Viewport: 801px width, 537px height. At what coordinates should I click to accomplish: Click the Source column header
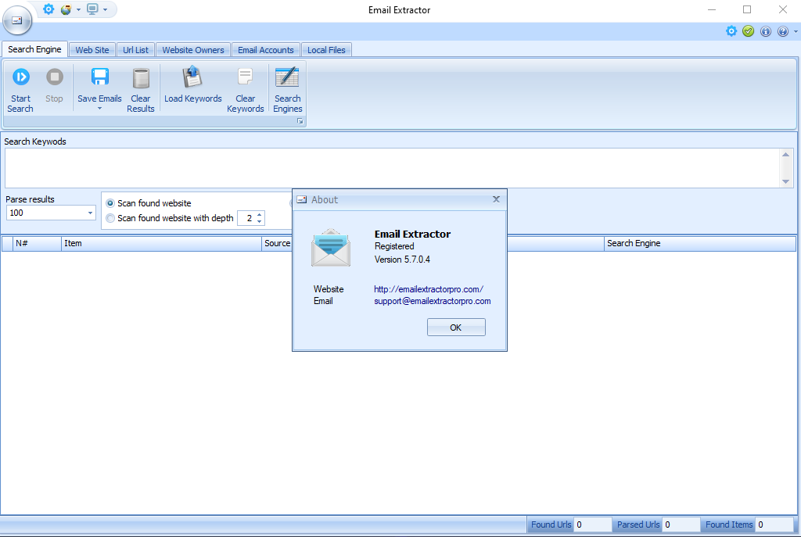click(277, 244)
